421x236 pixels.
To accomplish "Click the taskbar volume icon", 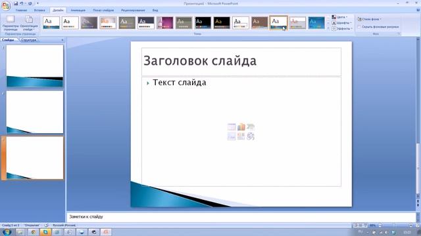I will 385,232.
